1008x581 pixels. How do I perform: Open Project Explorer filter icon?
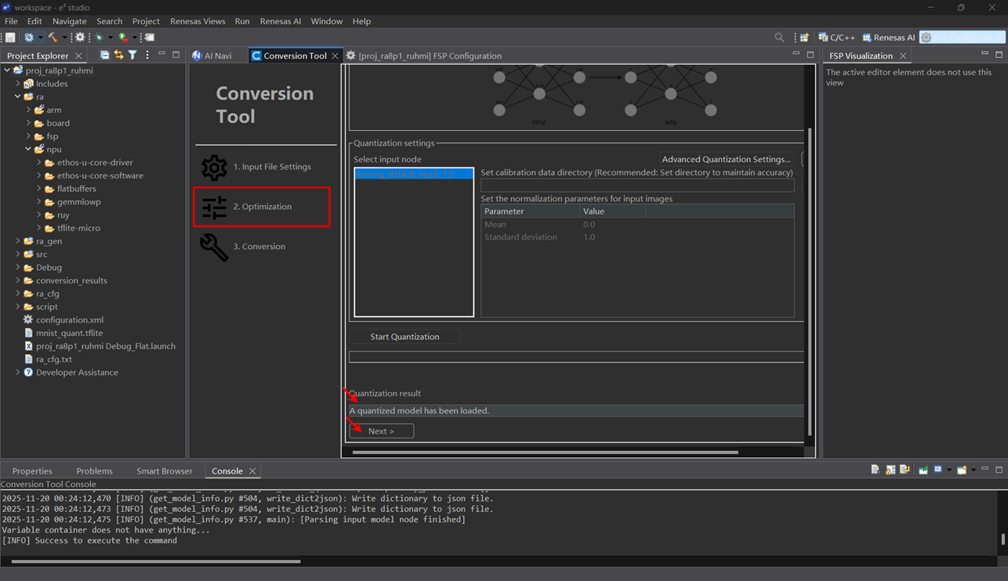click(x=132, y=55)
